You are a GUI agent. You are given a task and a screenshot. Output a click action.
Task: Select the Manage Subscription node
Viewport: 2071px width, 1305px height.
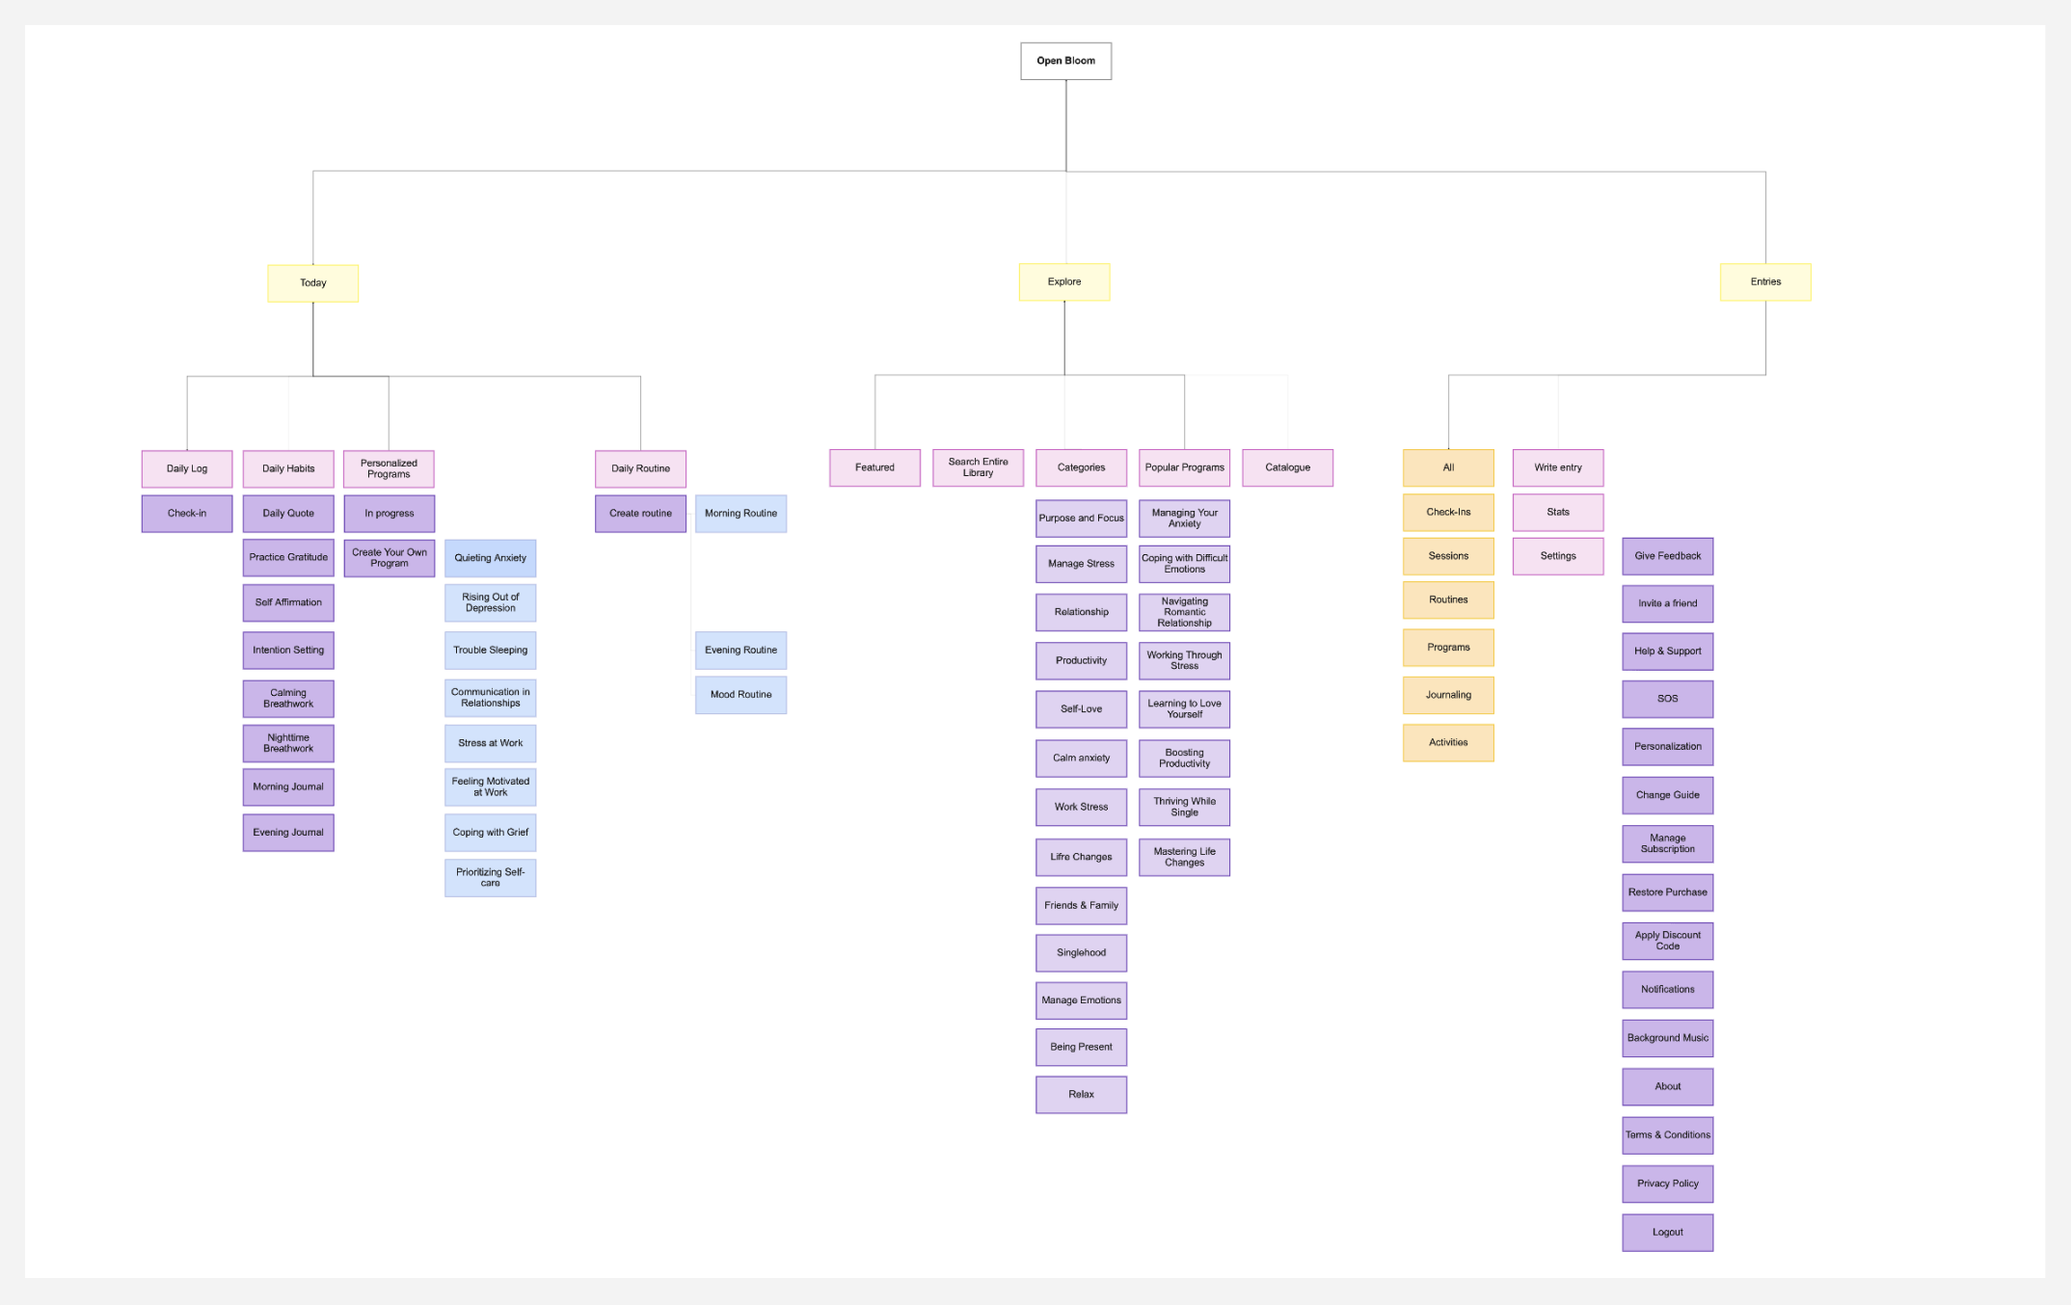coord(1667,843)
